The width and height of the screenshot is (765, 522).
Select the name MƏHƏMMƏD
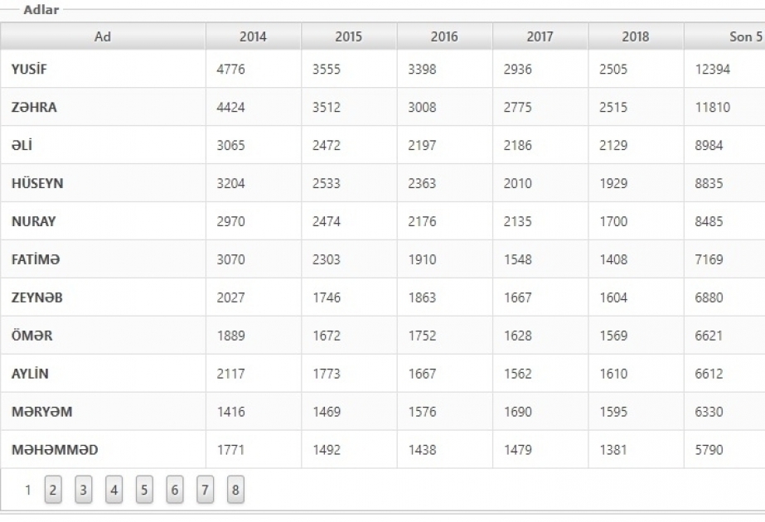[x=55, y=450]
